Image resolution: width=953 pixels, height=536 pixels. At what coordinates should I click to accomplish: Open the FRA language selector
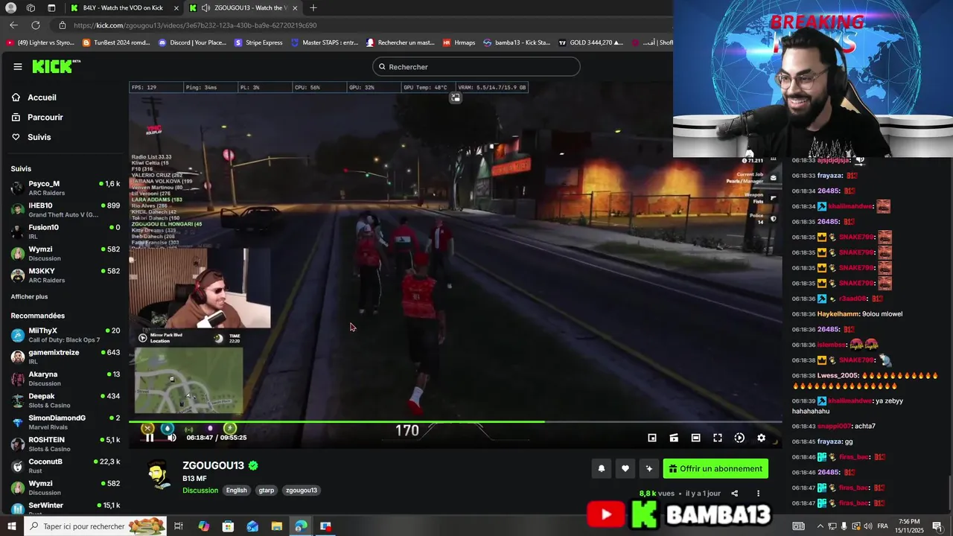pos(882,526)
